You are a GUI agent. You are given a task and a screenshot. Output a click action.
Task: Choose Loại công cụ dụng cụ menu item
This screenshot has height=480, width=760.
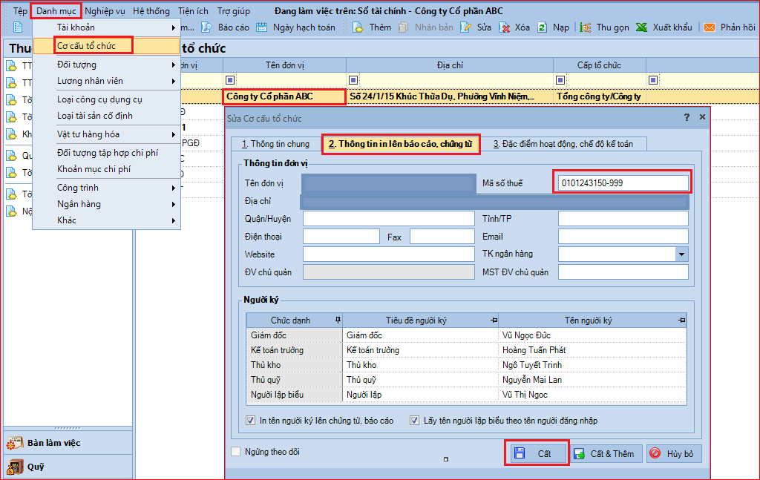[100, 99]
